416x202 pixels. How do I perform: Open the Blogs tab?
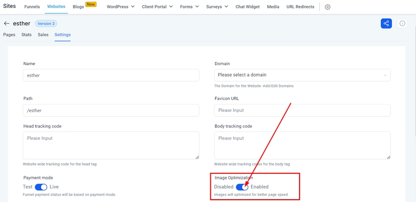click(x=78, y=7)
